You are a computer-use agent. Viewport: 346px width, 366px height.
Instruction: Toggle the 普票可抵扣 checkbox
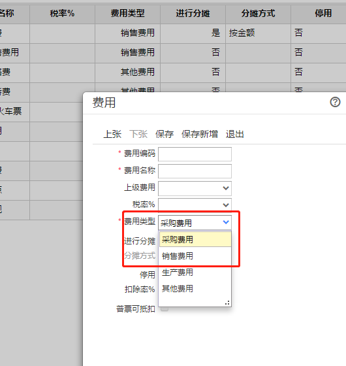(x=165, y=308)
